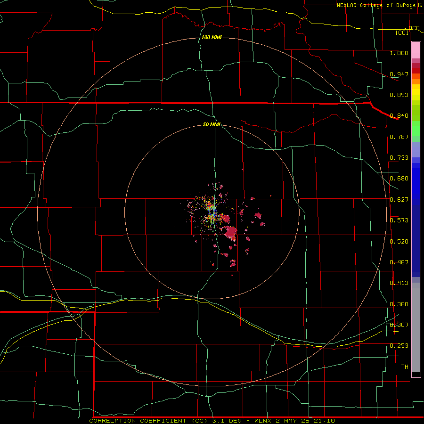
Task: Select the 0.413 scale value
Action: [x=399, y=283]
